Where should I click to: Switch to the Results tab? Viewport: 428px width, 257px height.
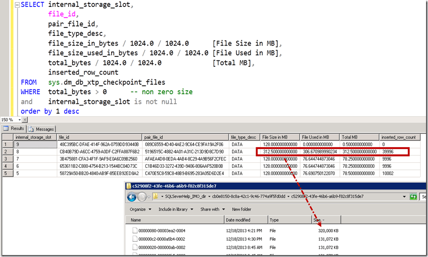[16, 129]
